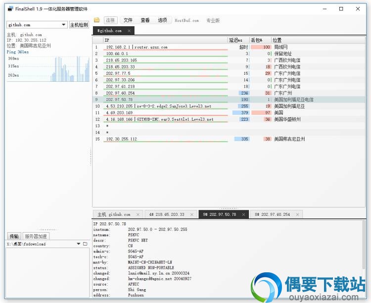Close the 4# 218.65.203.33 tab
This screenshot has height=303, width=371.
point(192,214)
